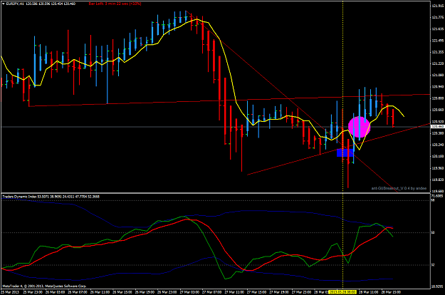Click the '26 Mar 07:00' time axis label
Viewport: 445px width, 295px height.
(x=77, y=292)
